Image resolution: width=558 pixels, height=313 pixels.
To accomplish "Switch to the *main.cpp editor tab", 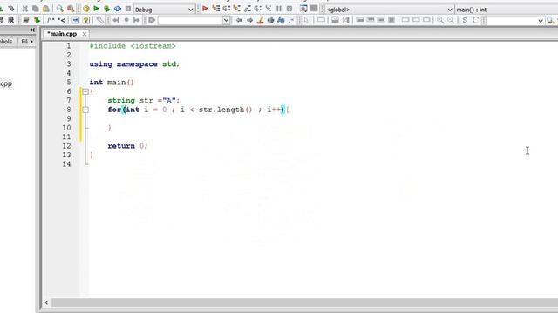I will click(62, 34).
